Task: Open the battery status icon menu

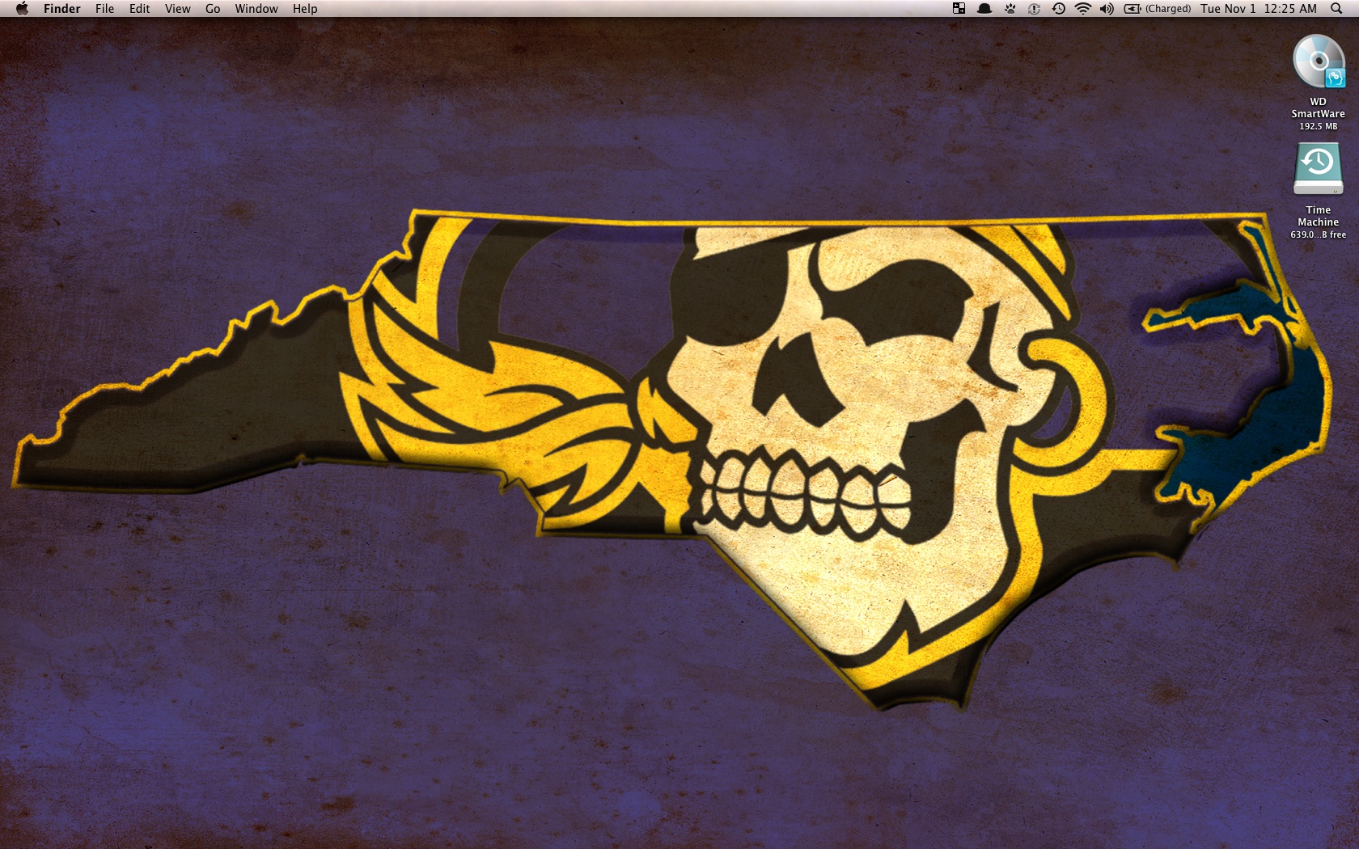Action: [x=1132, y=9]
